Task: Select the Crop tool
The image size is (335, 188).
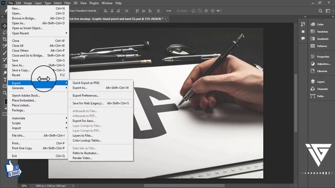Action: tap(5, 39)
